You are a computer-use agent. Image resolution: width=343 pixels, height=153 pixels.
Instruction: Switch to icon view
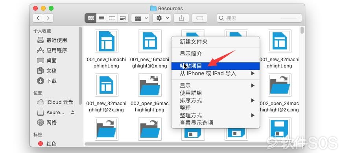click(90, 18)
